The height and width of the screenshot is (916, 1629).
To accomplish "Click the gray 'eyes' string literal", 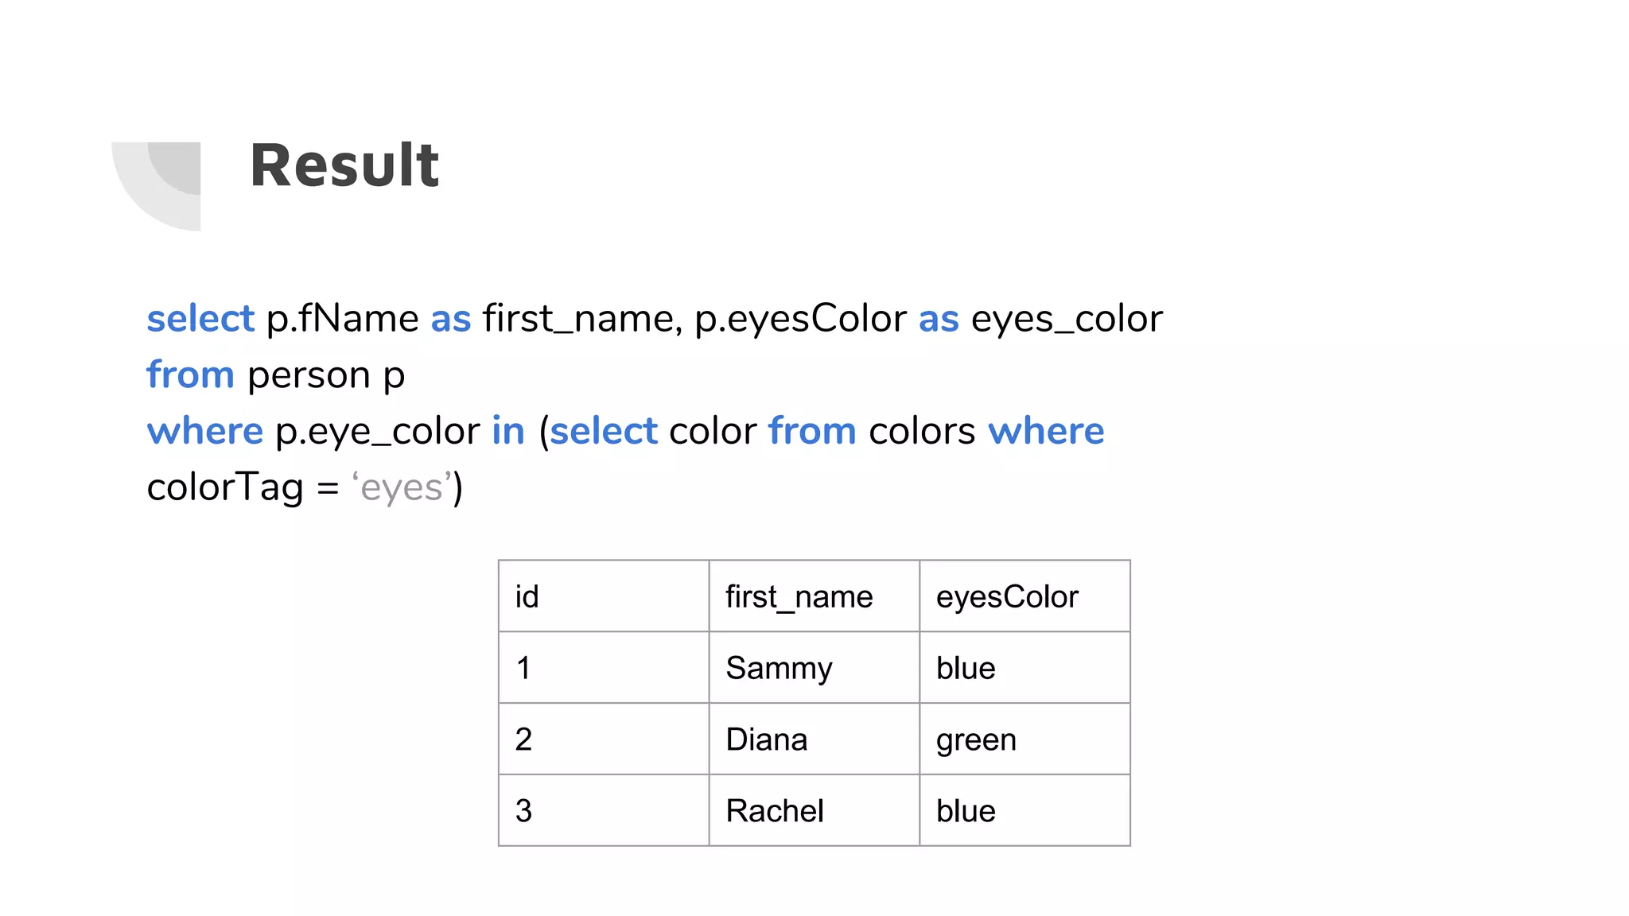I will pos(402,487).
